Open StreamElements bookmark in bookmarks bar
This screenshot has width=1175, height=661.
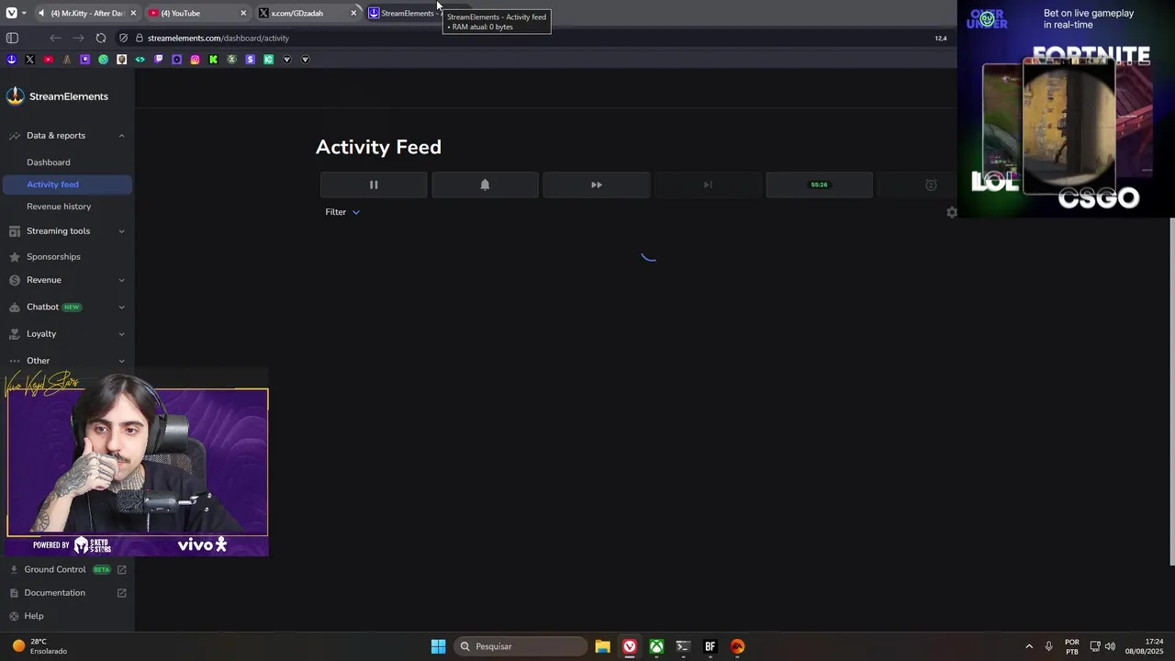click(11, 60)
